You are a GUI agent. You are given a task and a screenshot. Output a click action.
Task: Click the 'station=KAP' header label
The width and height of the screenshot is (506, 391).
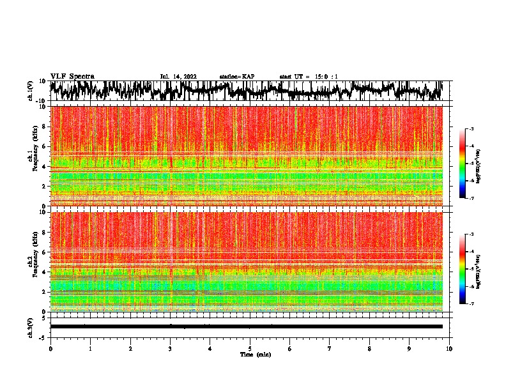tap(237, 77)
